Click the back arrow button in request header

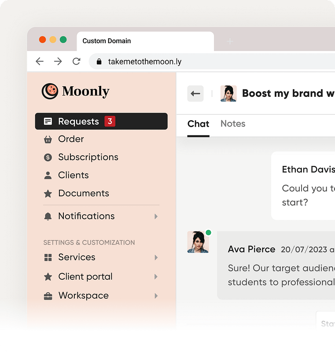[195, 93]
